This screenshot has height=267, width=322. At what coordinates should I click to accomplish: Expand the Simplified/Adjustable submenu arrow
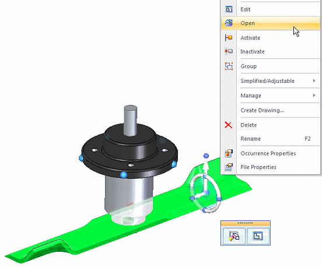[x=314, y=80]
